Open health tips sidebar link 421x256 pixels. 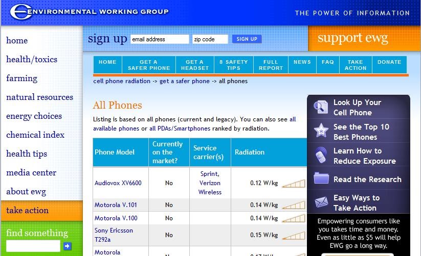27,153
